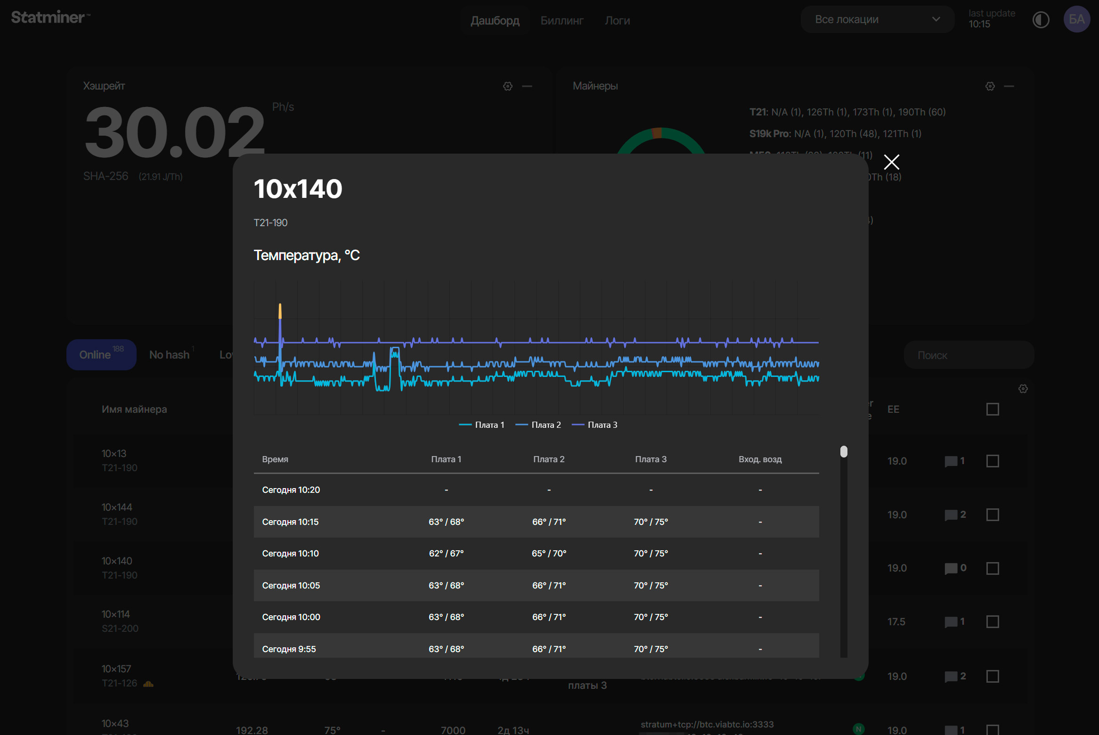This screenshot has height=735, width=1099.
Task: Click warning icon next to T21-126
Action: click(148, 684)
